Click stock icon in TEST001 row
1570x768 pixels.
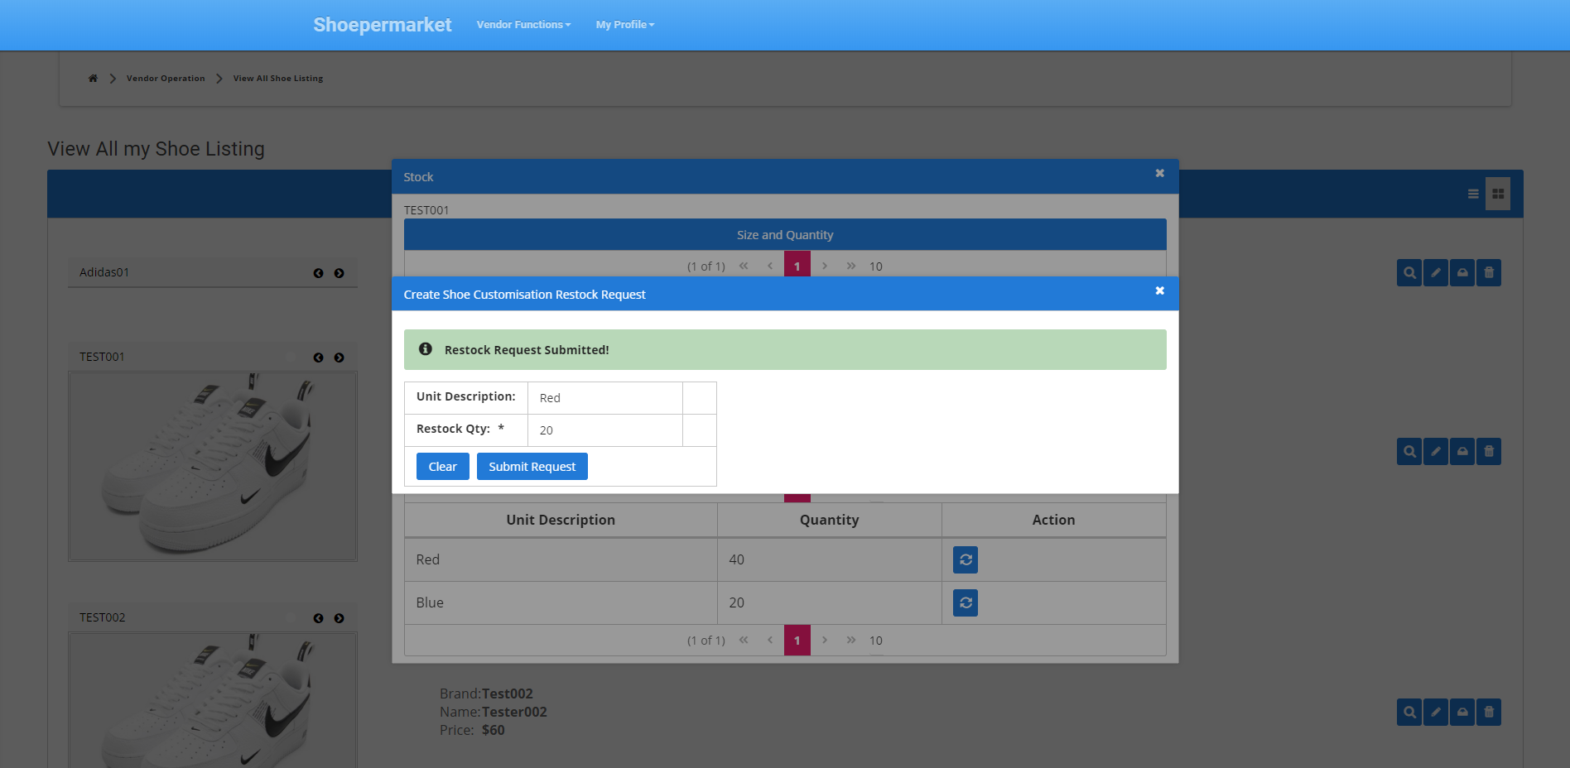(1462, 451)
